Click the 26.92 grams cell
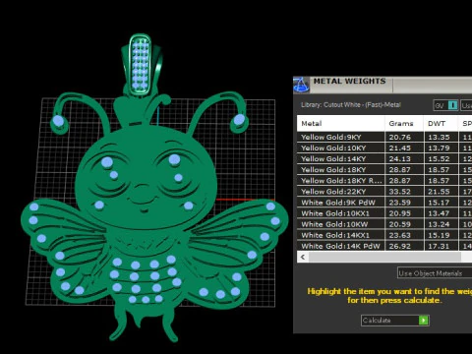Image resolution: width=472 pixels, height=354 pixels. (404, 246)
